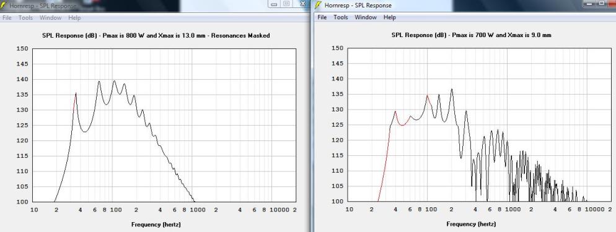Viewport: 616px width, 232px height.
Task: Minimize the left Hornresp SPL Response window
Action: [274, 4]
